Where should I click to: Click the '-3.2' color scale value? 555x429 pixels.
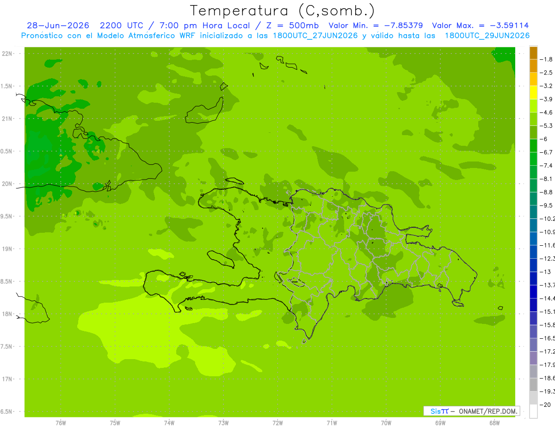[x=546, y=86]
